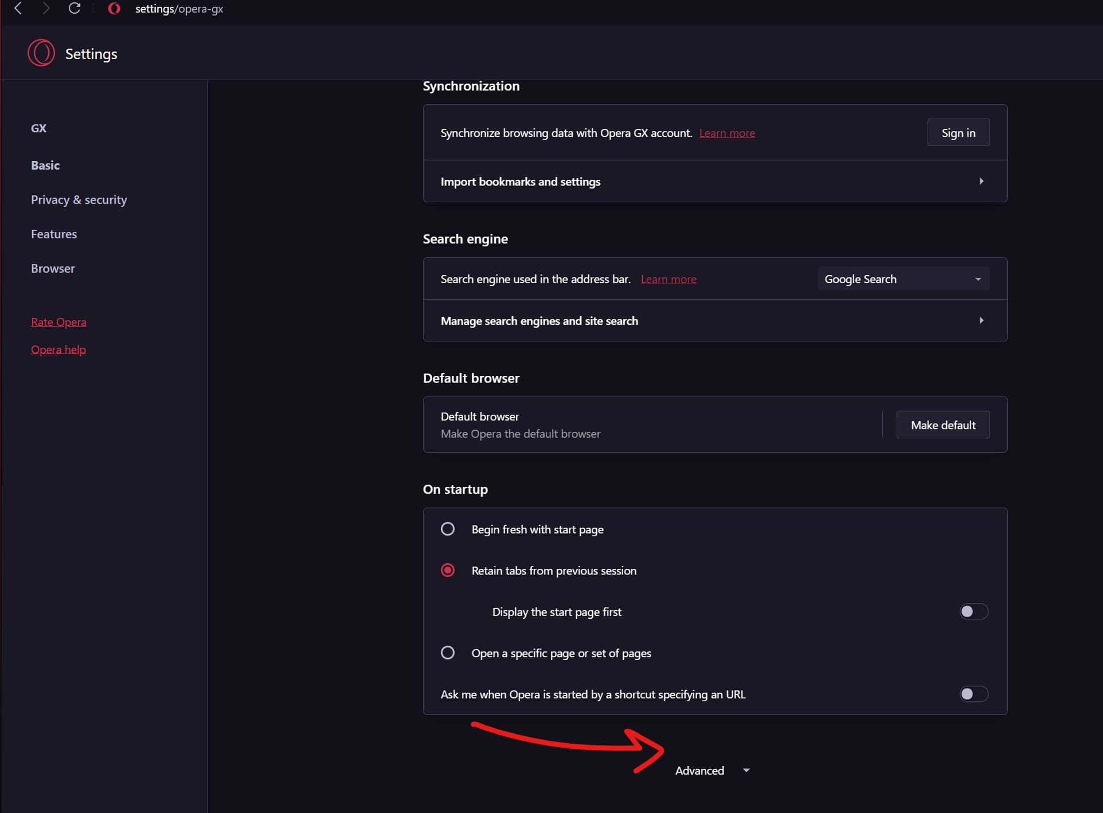The width and height of the screenshot is (1103, 813).
Task: Click the Search engine section heading
Action: click(466, 239)
